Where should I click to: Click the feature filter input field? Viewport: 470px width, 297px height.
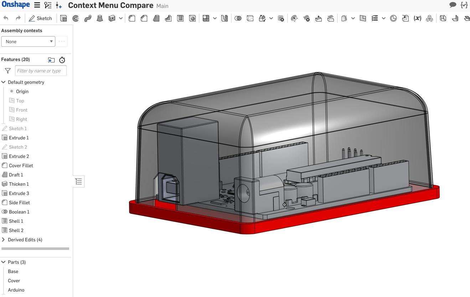point(41,71)
